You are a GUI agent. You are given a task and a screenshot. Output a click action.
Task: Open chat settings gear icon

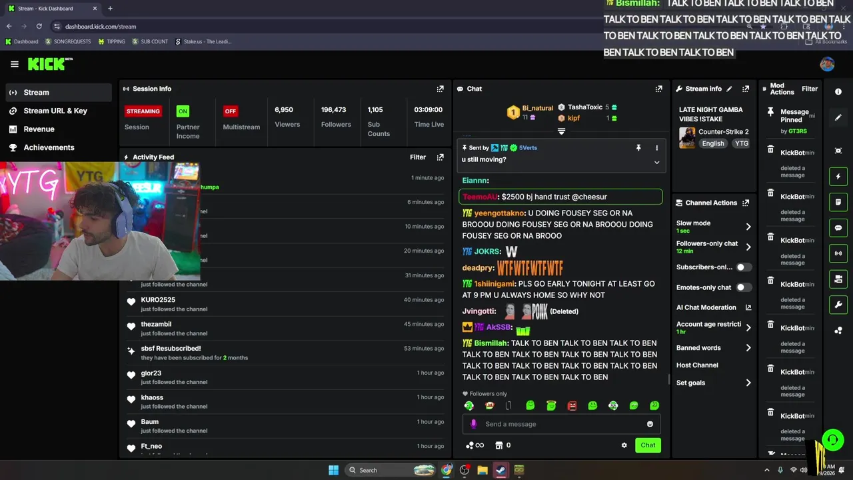(x=624, y=445)
